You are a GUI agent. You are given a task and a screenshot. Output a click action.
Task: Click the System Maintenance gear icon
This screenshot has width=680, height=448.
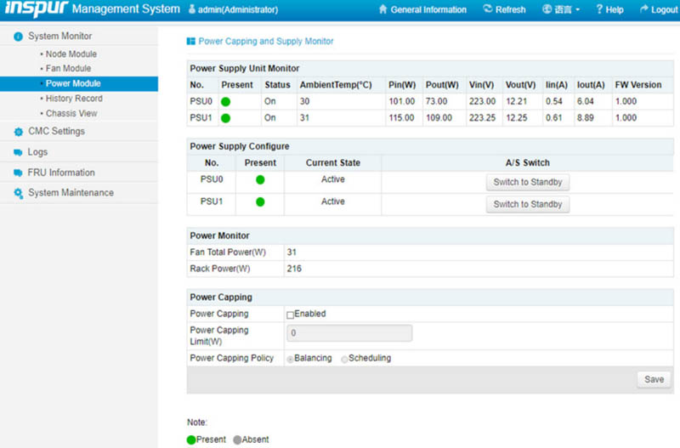(x=18, y=193)
